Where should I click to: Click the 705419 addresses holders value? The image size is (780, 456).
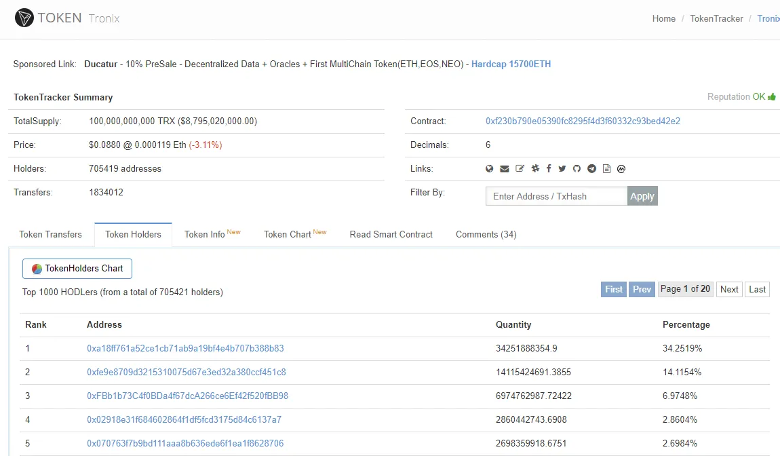(x=125, y=169)
